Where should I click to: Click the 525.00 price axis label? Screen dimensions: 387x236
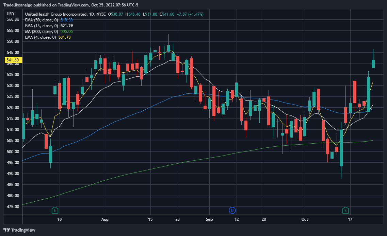pos(13,96)
